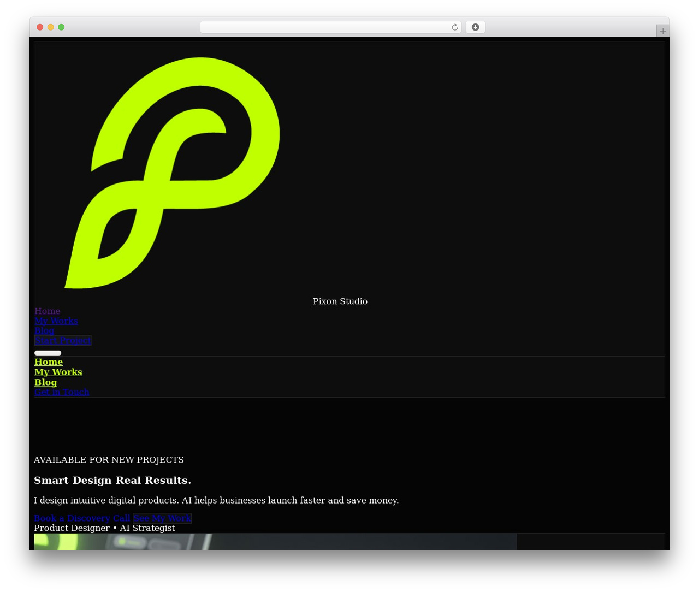This screenshot has height=592, width=699.
Task: Click the See My Work button
Action: click(x=162, y=518)
